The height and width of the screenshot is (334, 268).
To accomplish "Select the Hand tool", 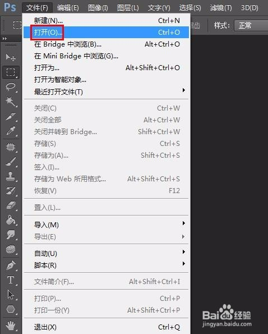I will tap(11, 325).
